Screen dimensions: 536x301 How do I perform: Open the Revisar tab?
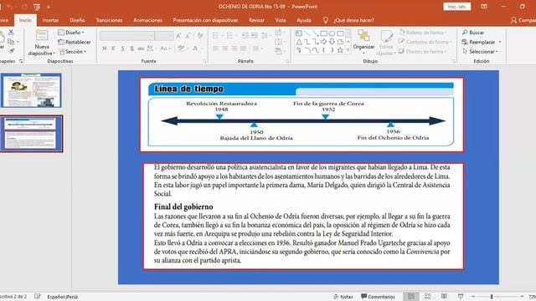coord(256,20)
